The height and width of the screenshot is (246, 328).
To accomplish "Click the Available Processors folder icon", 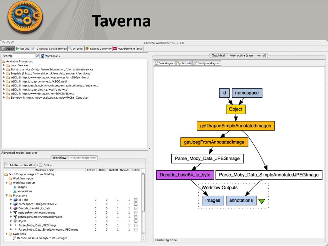I will coord(4,61).
